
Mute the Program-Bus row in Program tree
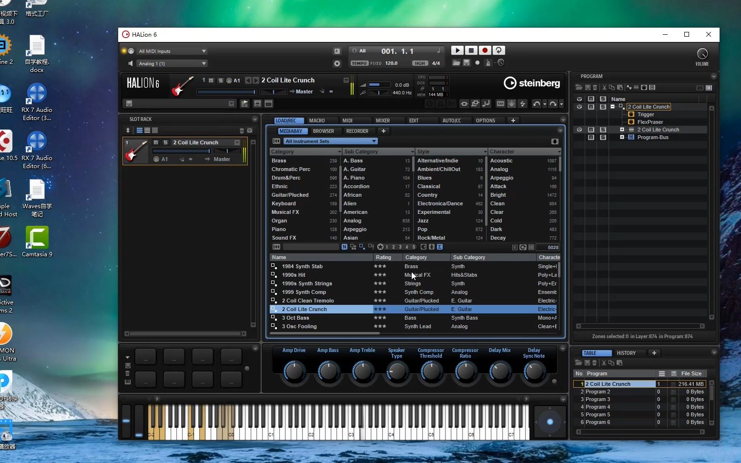591,137
